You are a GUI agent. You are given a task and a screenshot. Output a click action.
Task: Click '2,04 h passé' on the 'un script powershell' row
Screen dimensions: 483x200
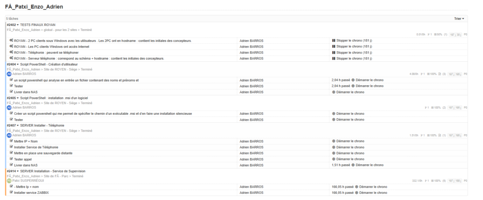click(x=341, y=80)
